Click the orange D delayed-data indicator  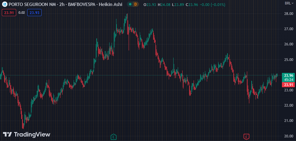[x=136, y=4]
